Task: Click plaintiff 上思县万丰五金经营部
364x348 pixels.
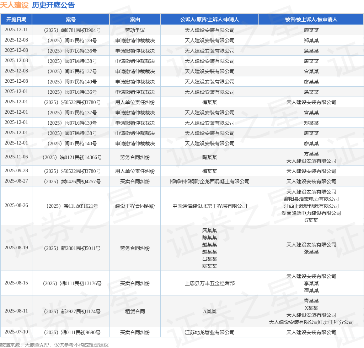Action: point(210,283)
